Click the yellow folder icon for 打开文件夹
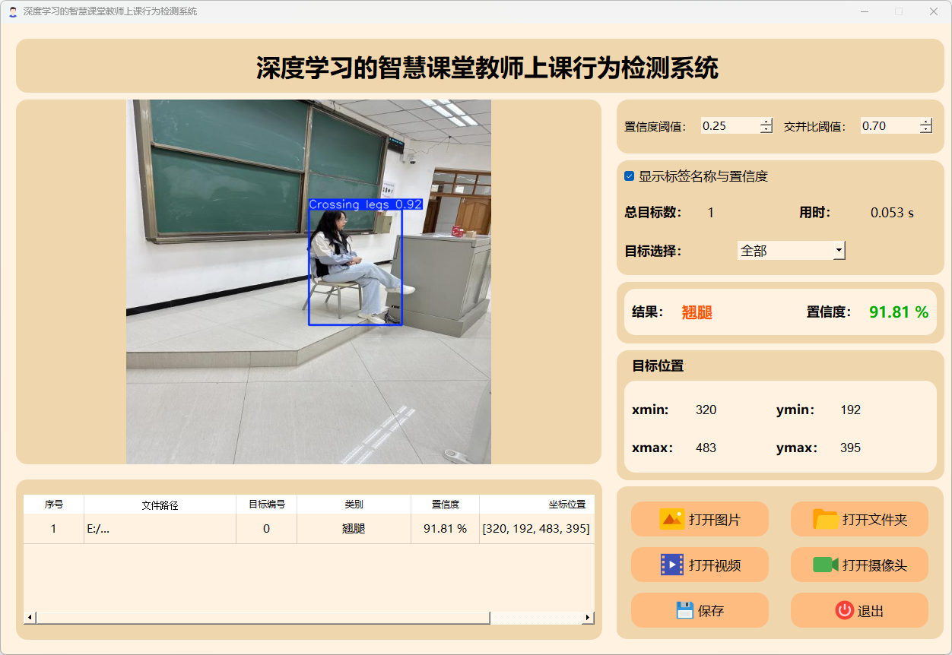 pyautogui.click(x=825, y=519)
